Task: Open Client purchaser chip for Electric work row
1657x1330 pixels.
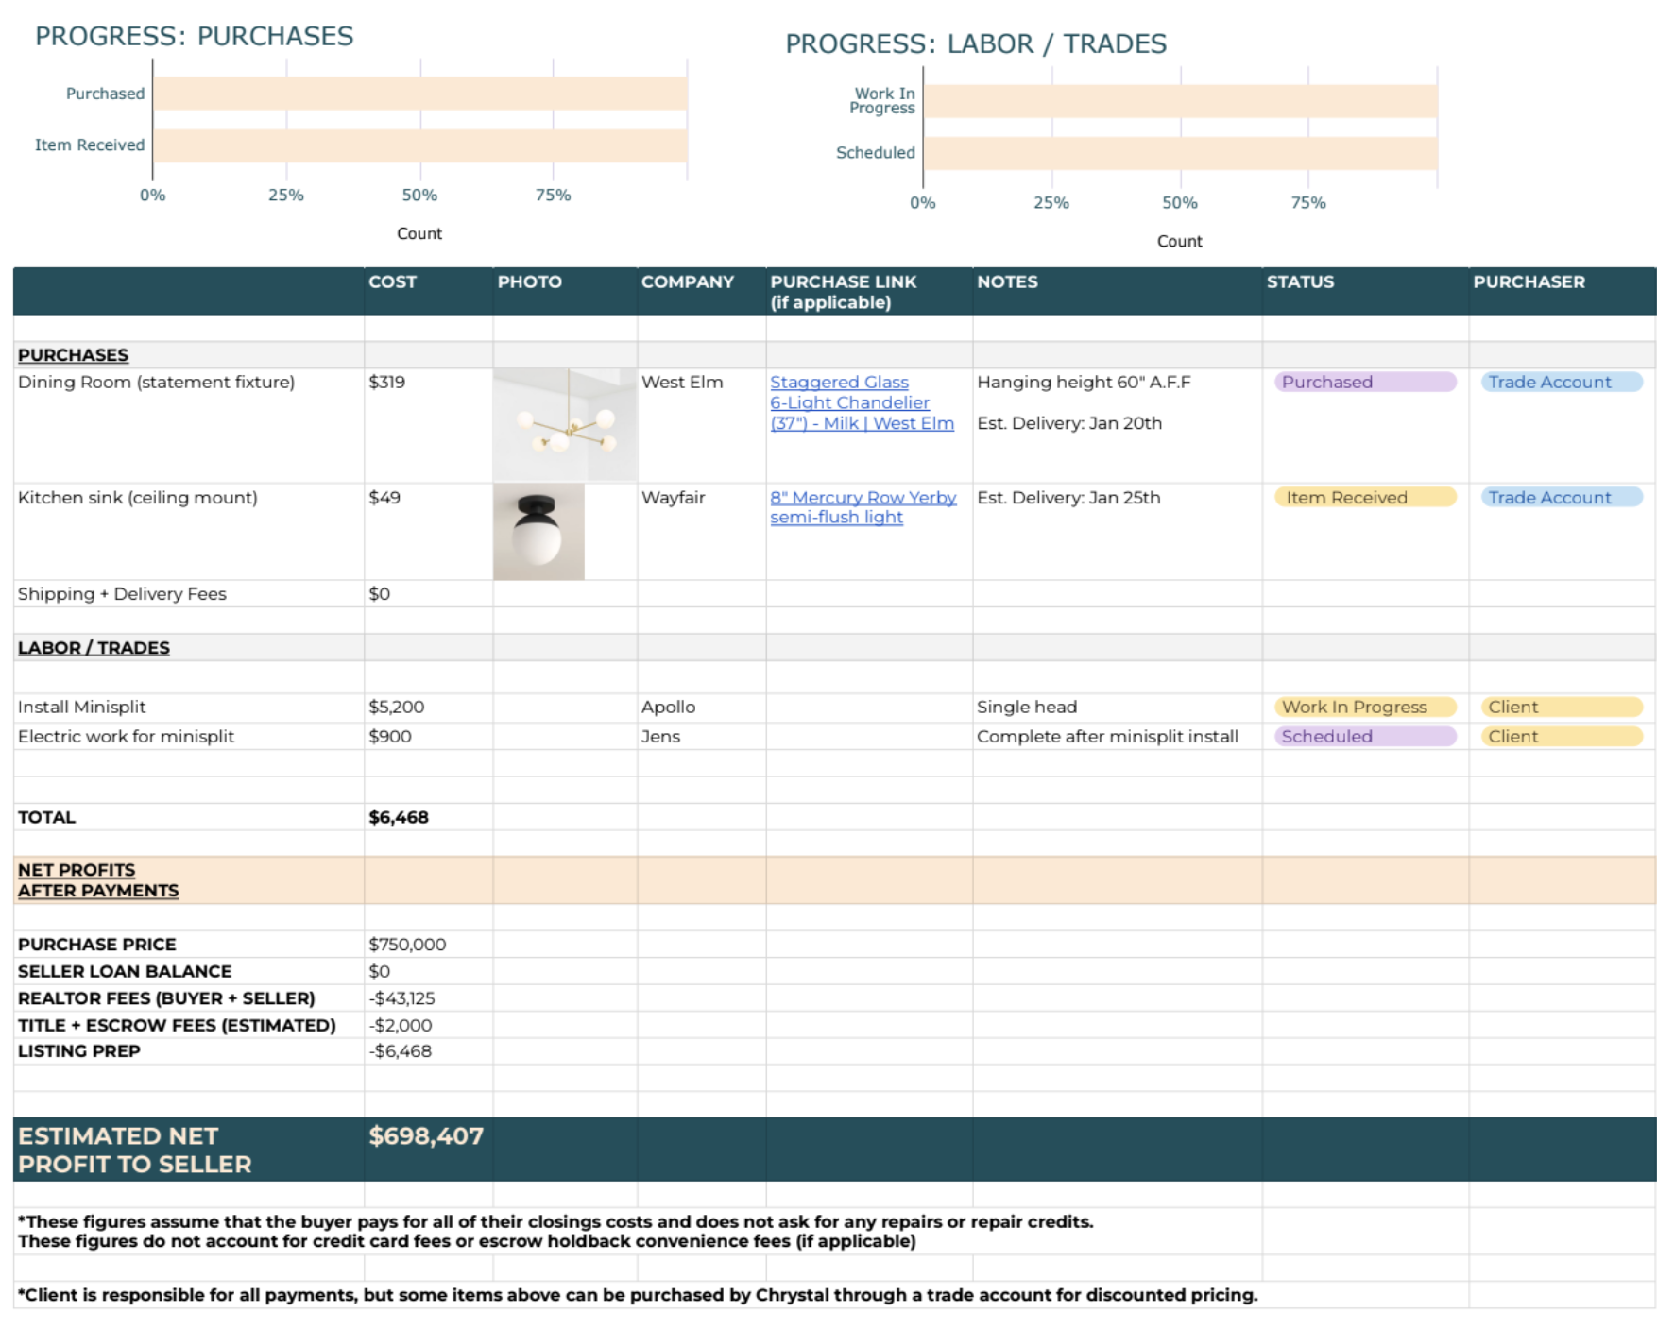Action: [1562, 736]
